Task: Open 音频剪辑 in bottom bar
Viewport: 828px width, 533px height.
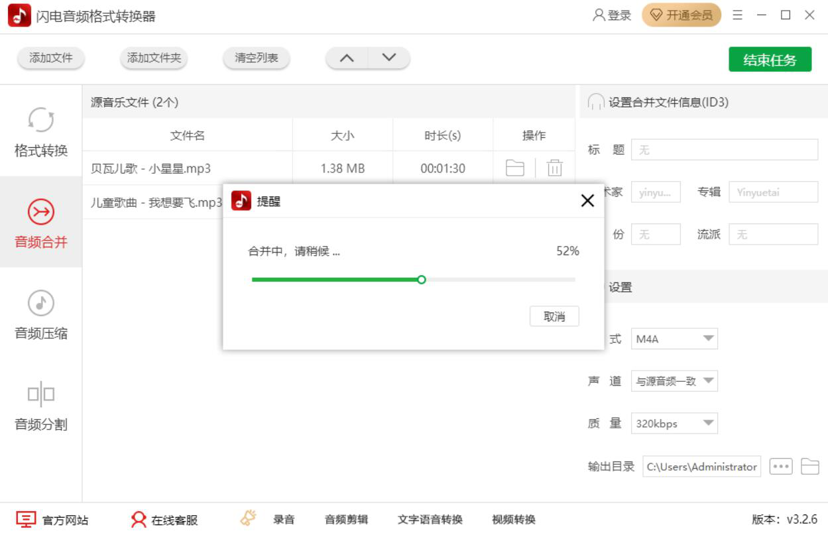Action: 346,520
